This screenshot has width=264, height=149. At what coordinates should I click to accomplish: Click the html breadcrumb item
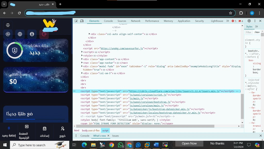pyautogui.click(x=77, y=130)
